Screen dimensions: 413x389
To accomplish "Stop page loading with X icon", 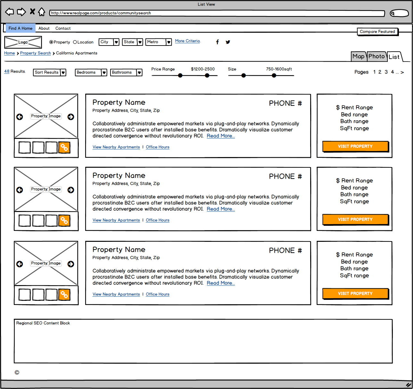I will [x=32, y=12].
